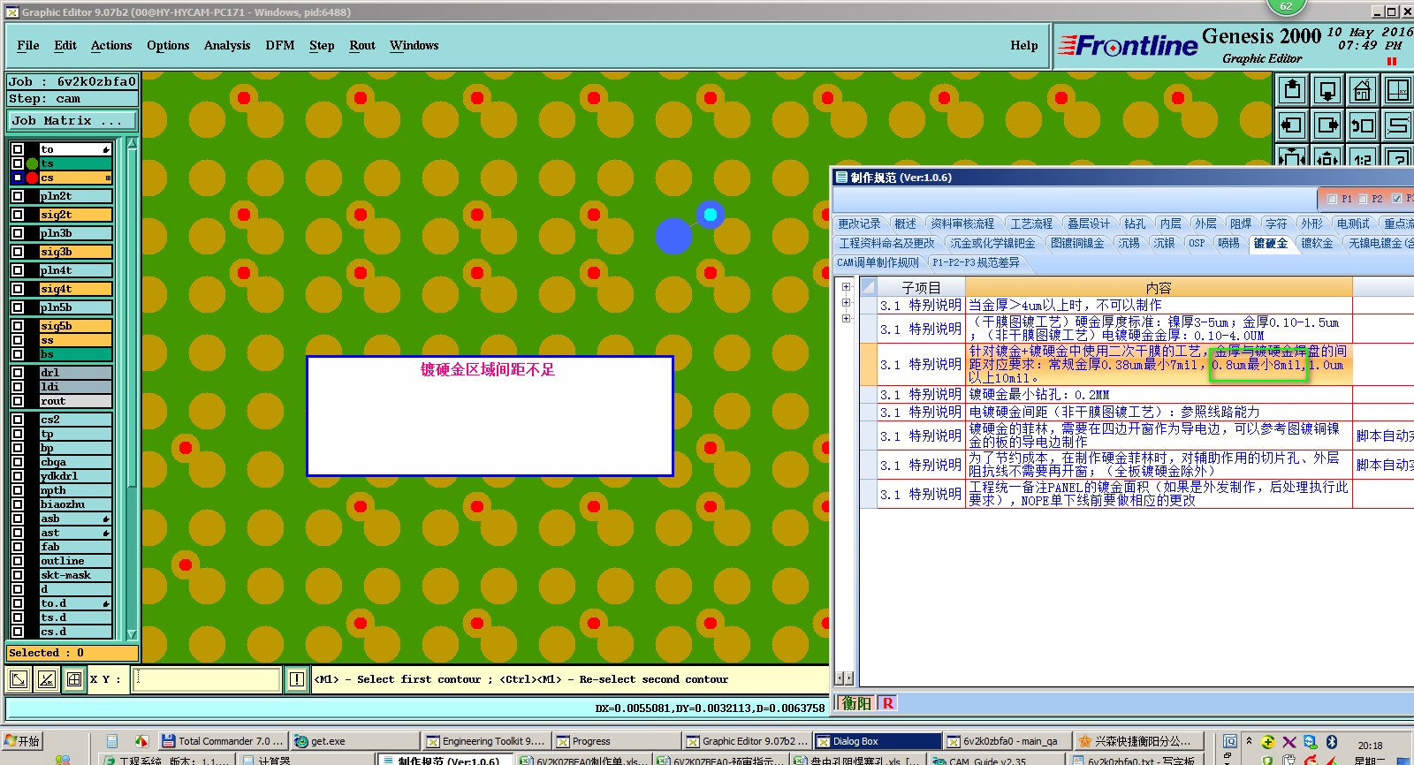The height and width of the screenshot is (765, 1414).
Task: Click the layer list scroll-down arrow
Action: coord(132,634)
